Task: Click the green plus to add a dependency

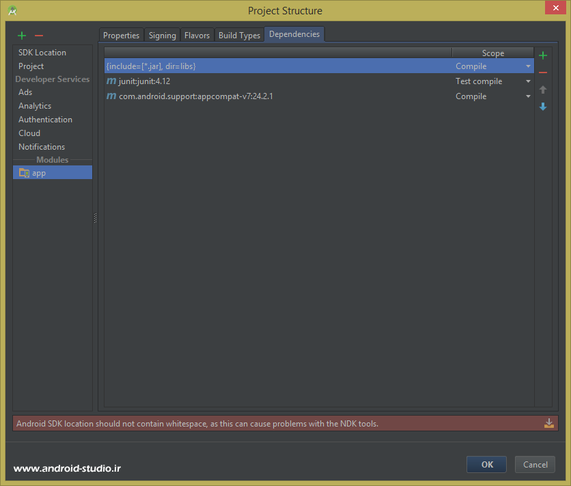Action: [542, 55]
